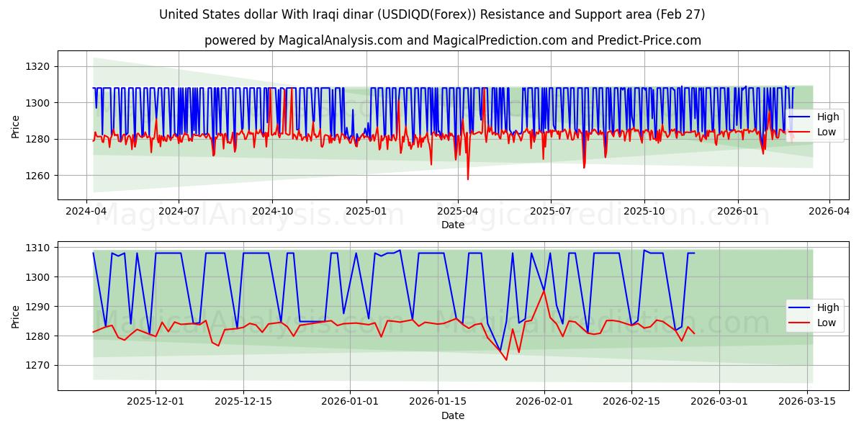Click the 1270 y-axis tick in the lower chart
This screenshot has width=864, height=432.
[40, 365]
